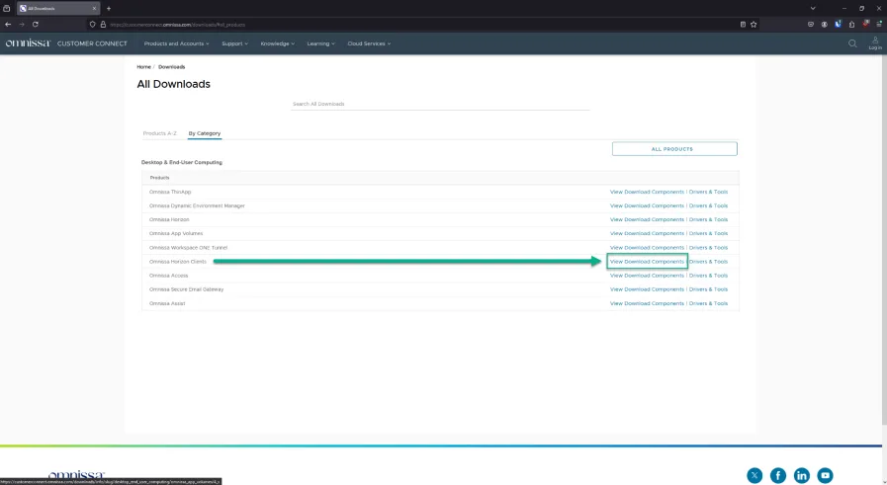The image size is (887, 485).
Task: Click the browser address bar URL
Action: [178, 25]
